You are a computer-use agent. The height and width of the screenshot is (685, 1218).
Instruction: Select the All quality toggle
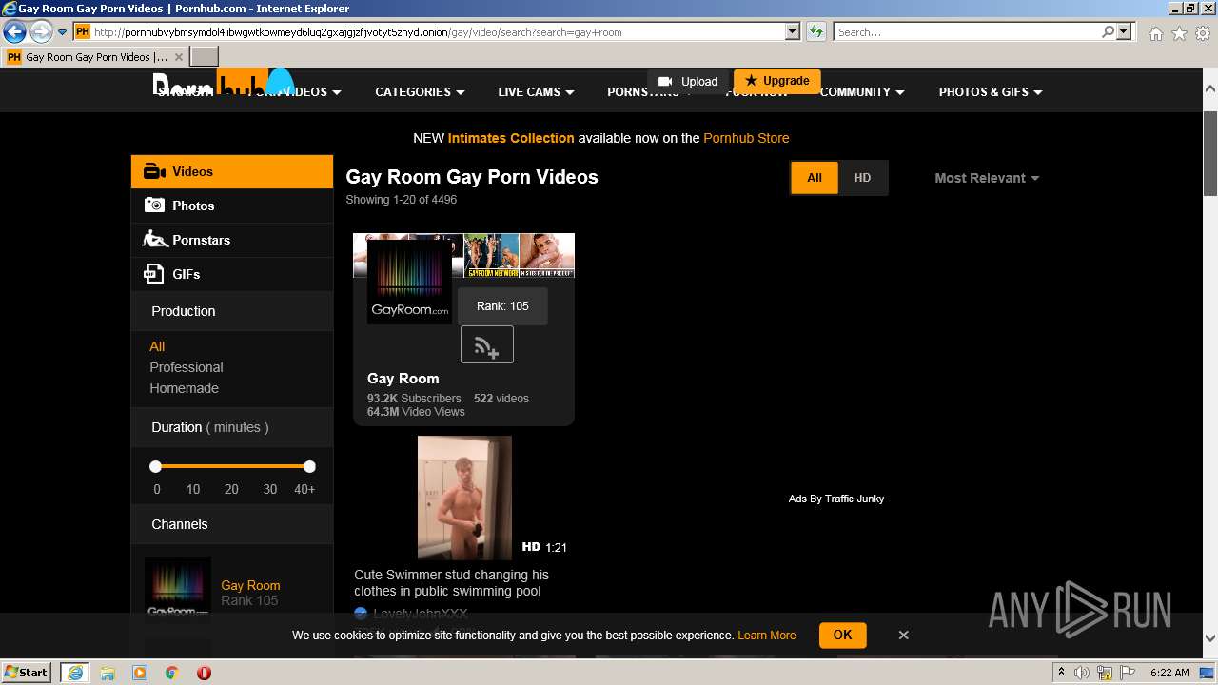tap(815, 178)
